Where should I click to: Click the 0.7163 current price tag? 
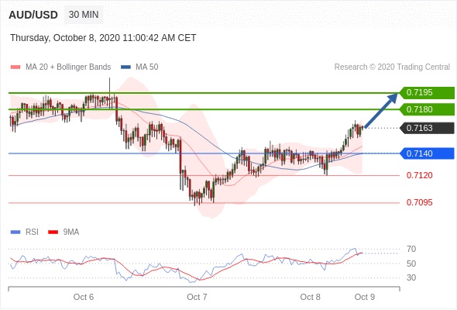(427, 128)
